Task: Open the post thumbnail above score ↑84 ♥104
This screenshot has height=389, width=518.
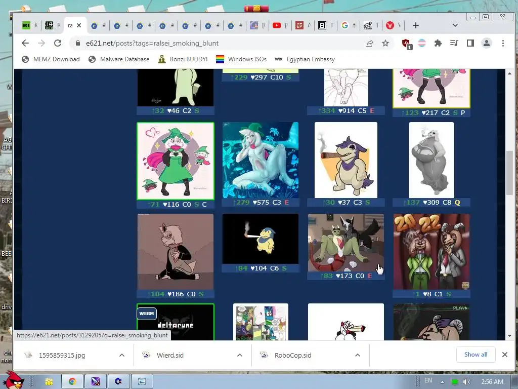Action: (261, 239)
